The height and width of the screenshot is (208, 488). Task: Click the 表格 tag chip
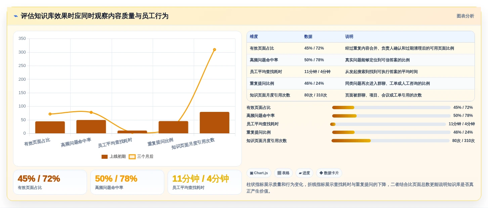coord(283,173)
